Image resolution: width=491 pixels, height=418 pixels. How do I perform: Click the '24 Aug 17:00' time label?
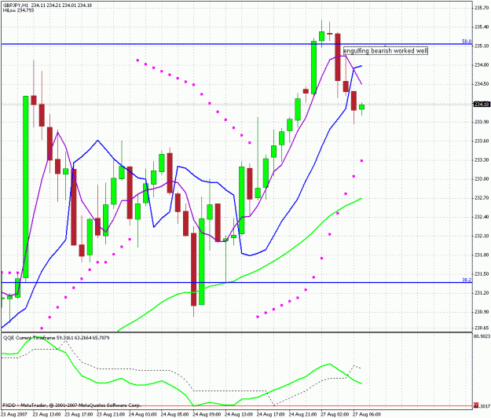pyautogui.click(x=270, y=415)
